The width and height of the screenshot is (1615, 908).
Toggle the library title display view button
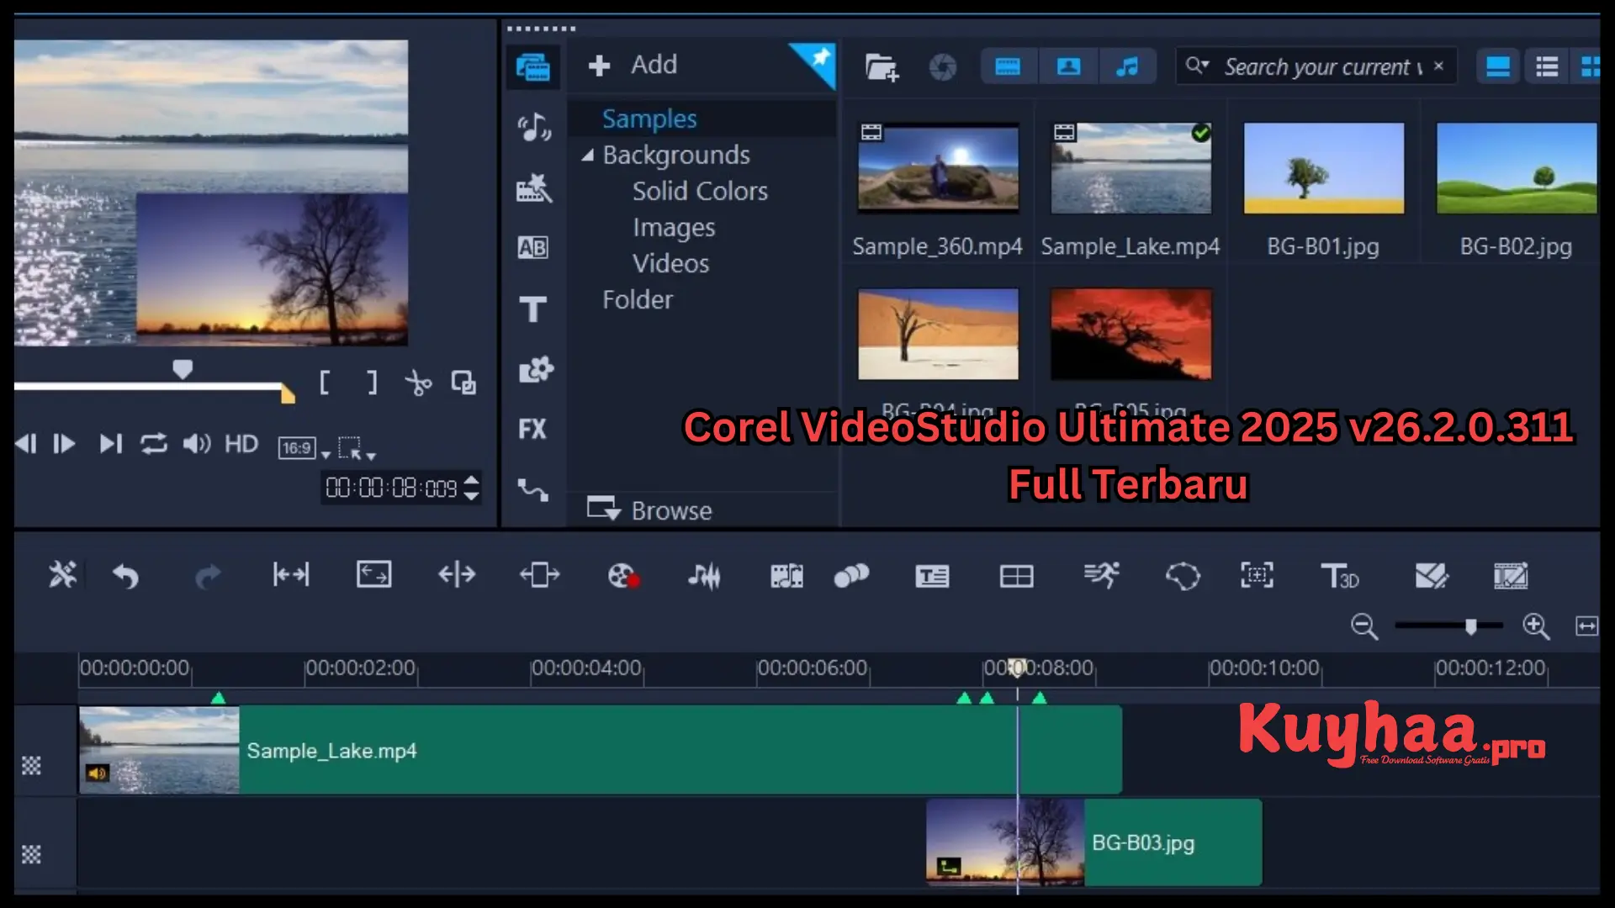pyautogui.click(x=1498, y=66)
